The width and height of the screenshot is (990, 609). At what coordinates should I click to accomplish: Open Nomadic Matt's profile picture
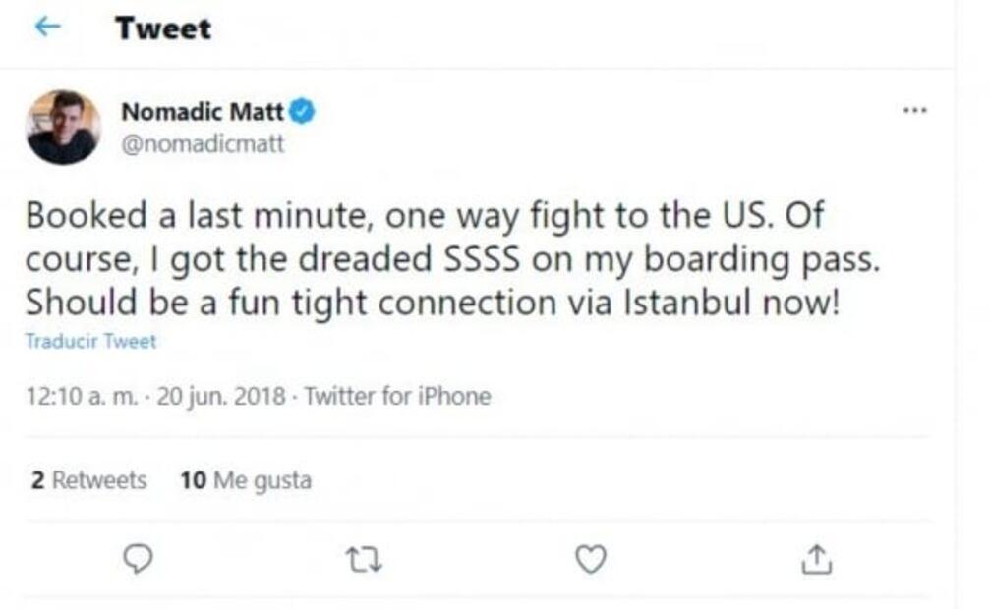63,128
